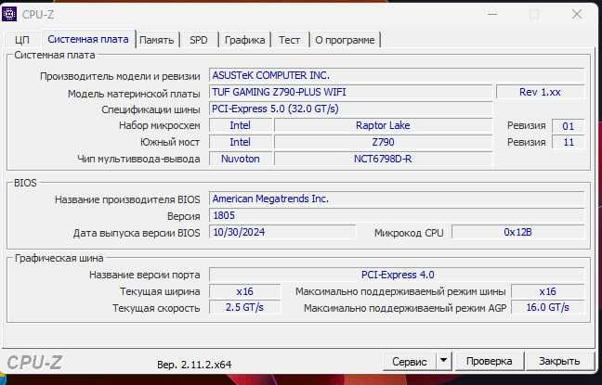602x385 pixels.
Task: Click BIOS version value 1805
Action: coord(397,215)
